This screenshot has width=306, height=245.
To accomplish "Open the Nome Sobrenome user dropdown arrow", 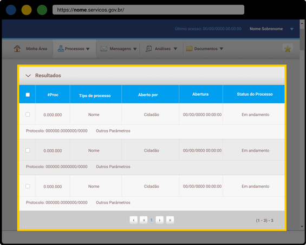I will 291,29.
